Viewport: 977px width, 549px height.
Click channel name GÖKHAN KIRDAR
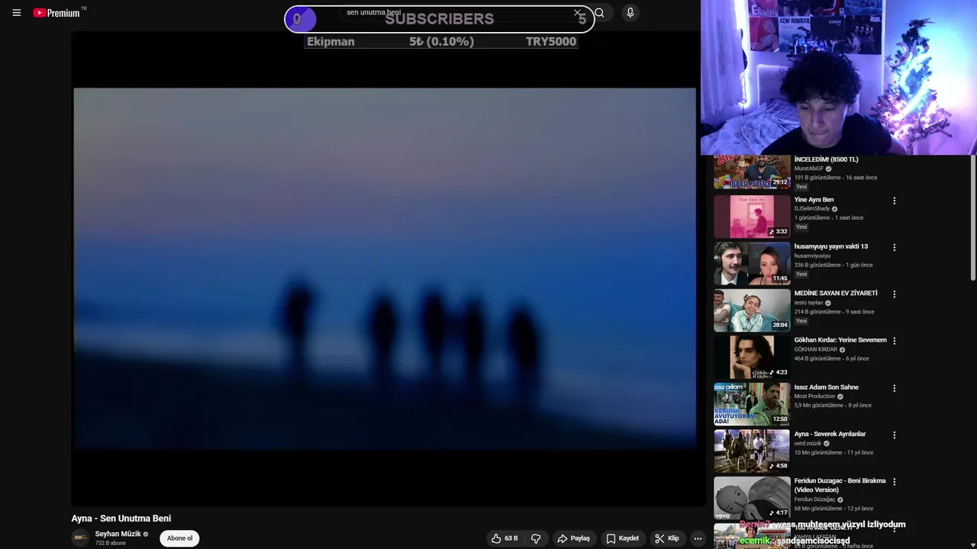815,349
